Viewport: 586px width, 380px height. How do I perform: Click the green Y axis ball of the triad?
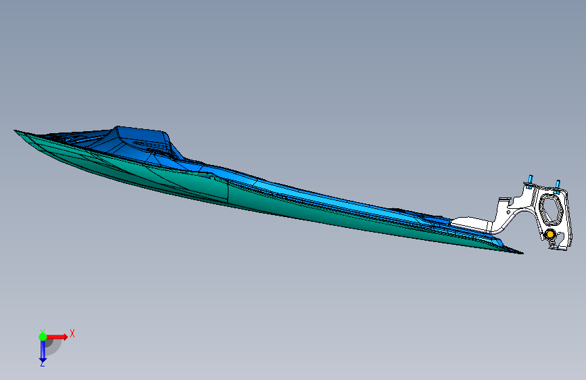(x=43, y=337)
